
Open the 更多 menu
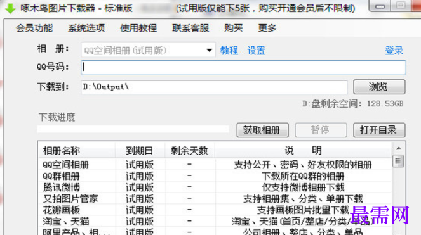tap(267, 28)
